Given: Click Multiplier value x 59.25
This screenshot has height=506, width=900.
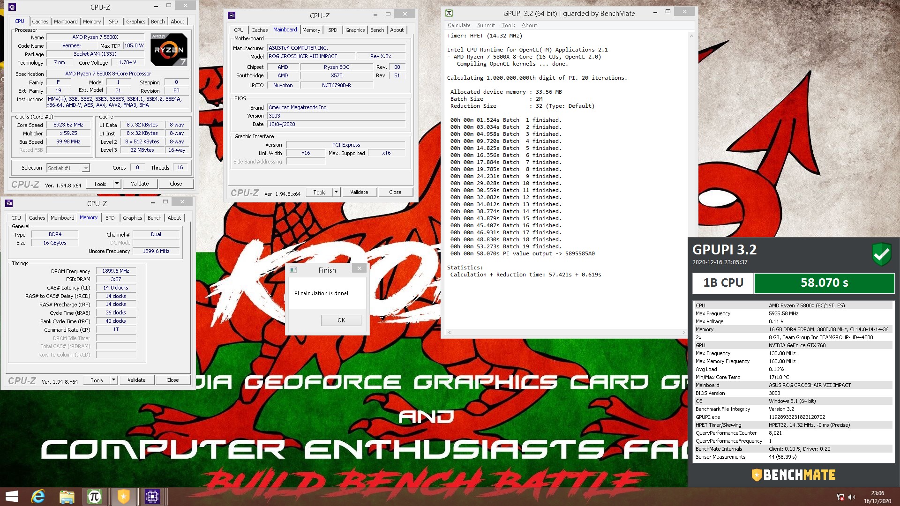Looking at the screenshot, I should point(68,134).
